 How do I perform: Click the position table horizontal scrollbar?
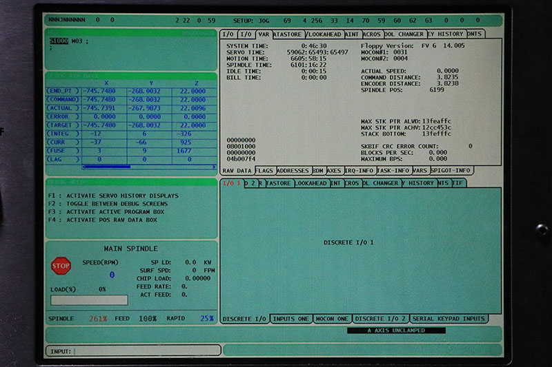130,167
